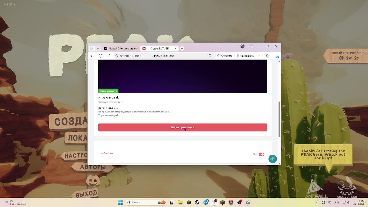Open the browser hamburger menu
This screenshot has width=368, height=207.
coord(251,46)
